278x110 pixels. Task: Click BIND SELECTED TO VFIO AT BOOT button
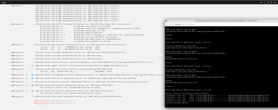63,102
